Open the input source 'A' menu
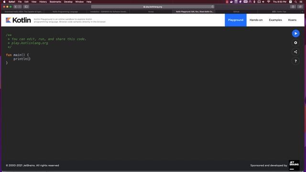 [x=291, y=2]
